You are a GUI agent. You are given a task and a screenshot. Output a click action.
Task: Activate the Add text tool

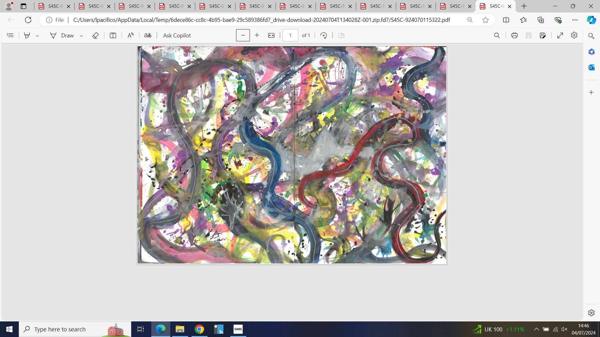pyautogui.click(x=113, y=36)
